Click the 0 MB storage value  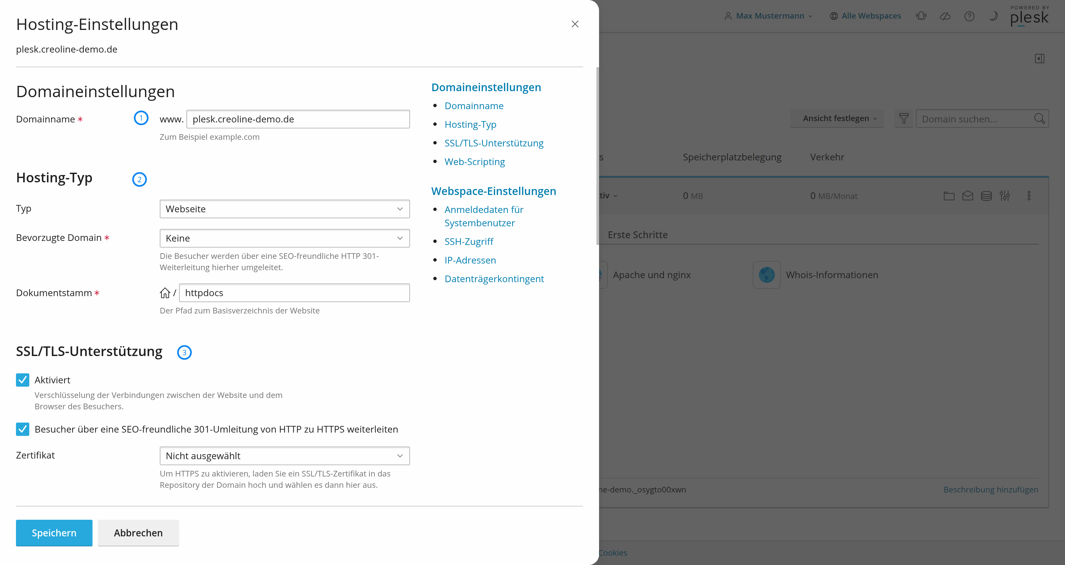693,196
